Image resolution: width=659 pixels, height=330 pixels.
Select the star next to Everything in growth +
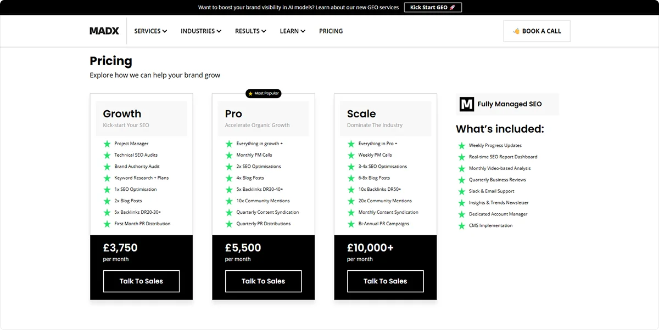click(229, 144)
